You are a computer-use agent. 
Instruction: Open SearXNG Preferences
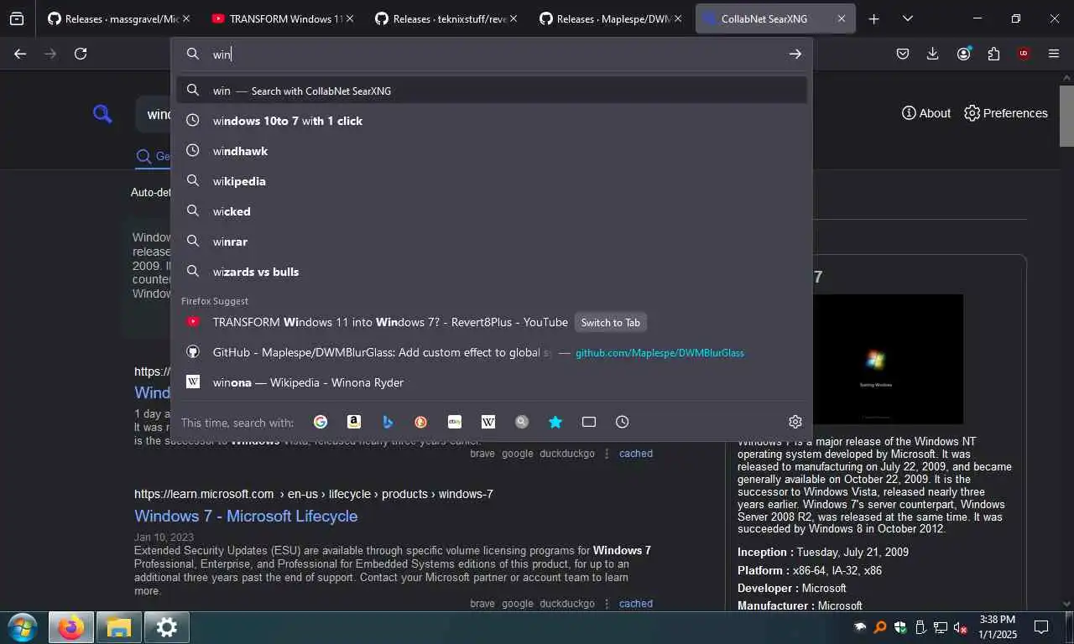[x=1006, y=113]
